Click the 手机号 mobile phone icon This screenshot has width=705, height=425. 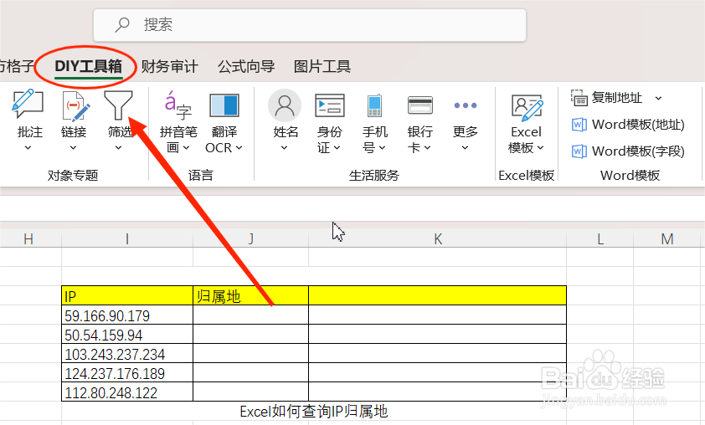pyautogui.click(x=374, y=105)
